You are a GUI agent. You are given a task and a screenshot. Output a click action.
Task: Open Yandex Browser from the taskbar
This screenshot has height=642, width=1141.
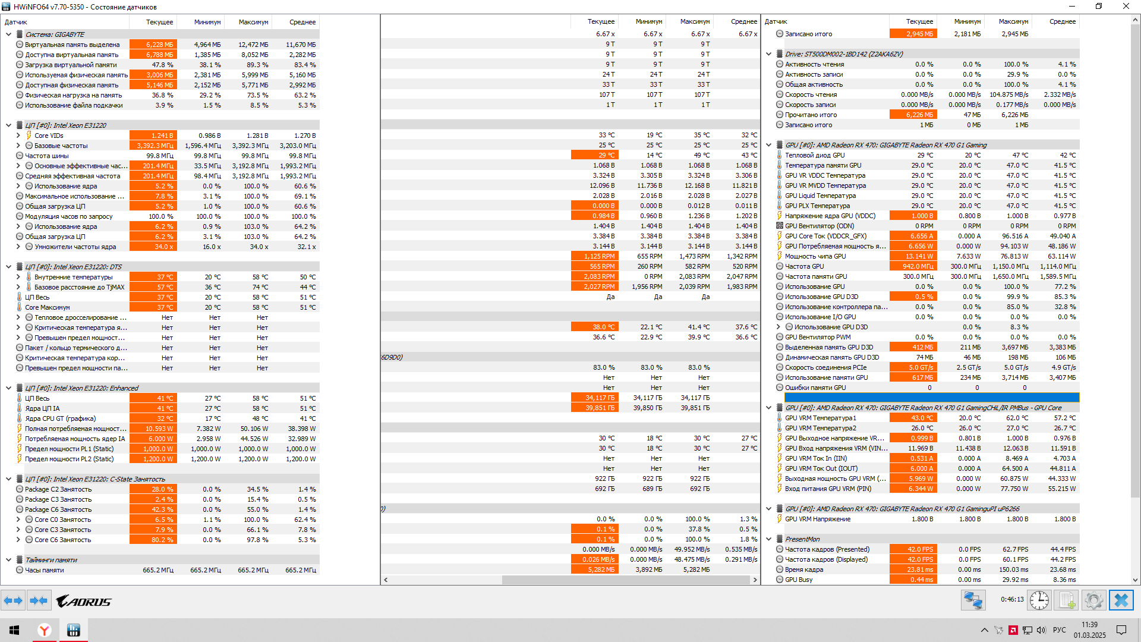pyautogui.click(x=45, y=630)
